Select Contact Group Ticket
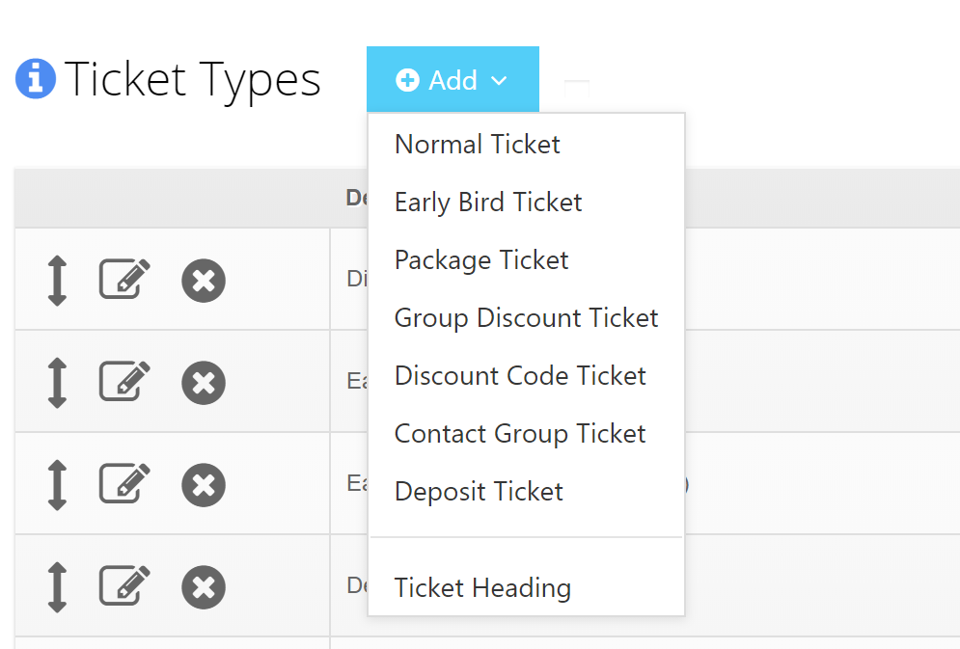960x649 pixels. (520, 434)
